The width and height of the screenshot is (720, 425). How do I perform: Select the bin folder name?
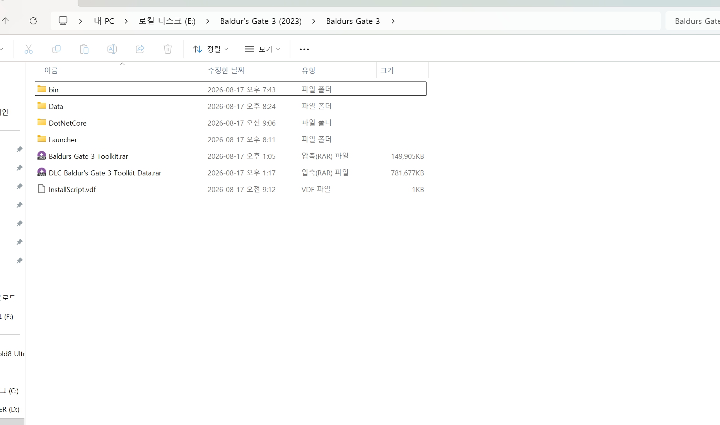click(x=54, y=90)
